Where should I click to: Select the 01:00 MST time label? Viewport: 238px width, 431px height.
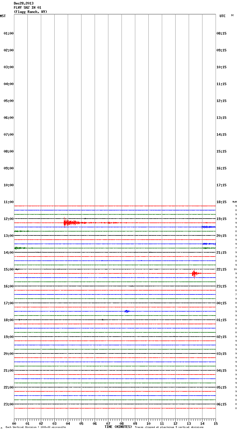pos(9,33)
